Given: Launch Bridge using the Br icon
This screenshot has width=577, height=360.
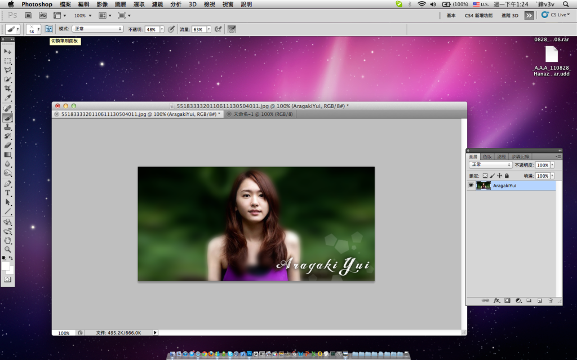Looking at the screenshot, I should [x=29, y=16].
